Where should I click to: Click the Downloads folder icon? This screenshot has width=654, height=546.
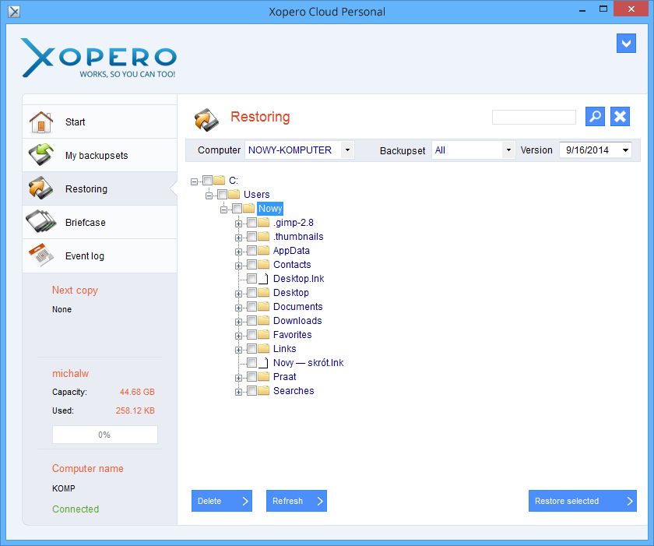point(264,320)
